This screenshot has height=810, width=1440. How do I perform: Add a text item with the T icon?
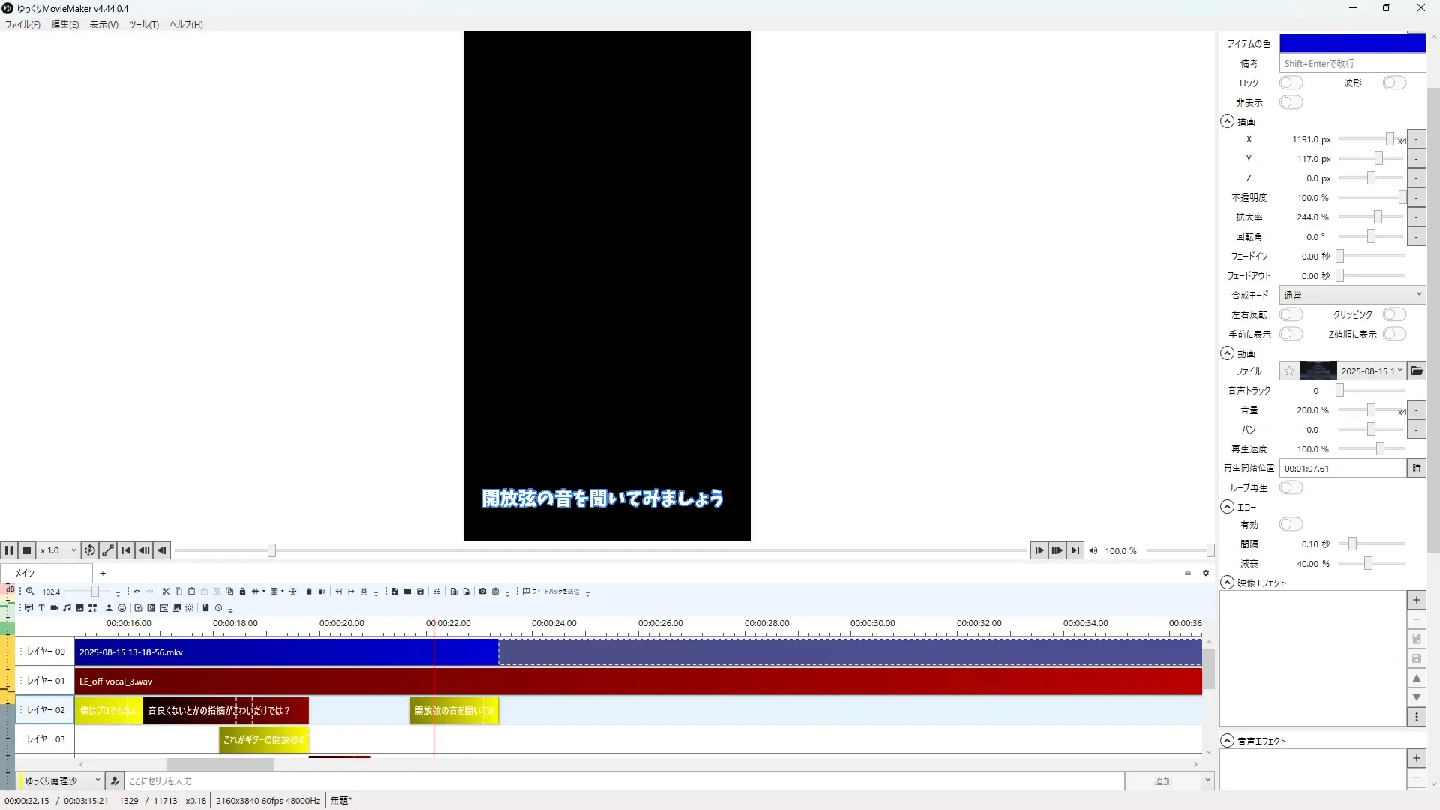pyautogui.click(x=41, y=608)
